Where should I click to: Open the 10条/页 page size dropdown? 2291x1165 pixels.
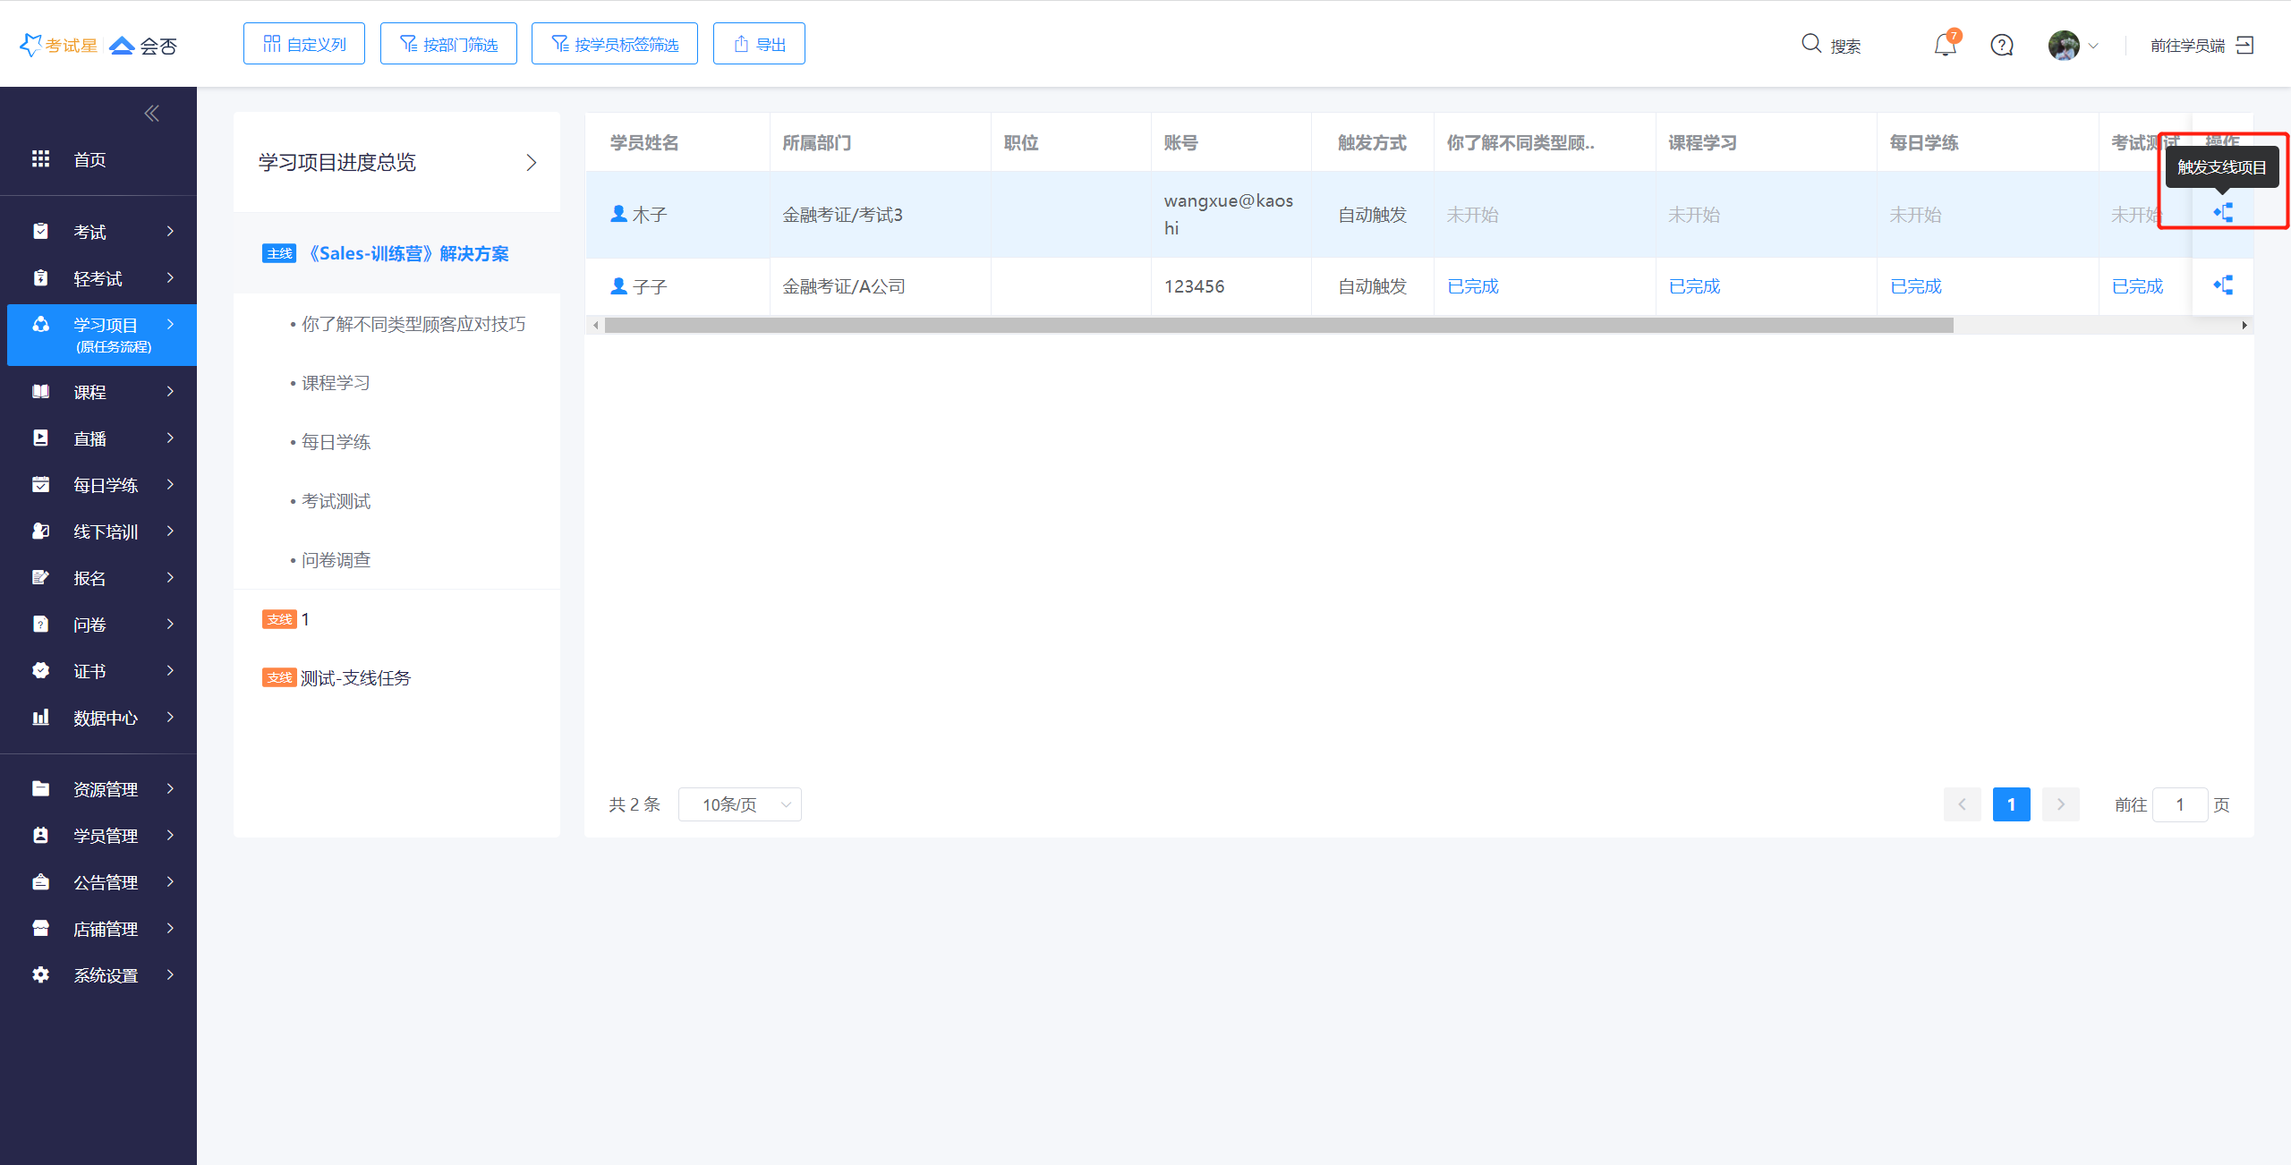pyautogui.click(x=740, y=804)
